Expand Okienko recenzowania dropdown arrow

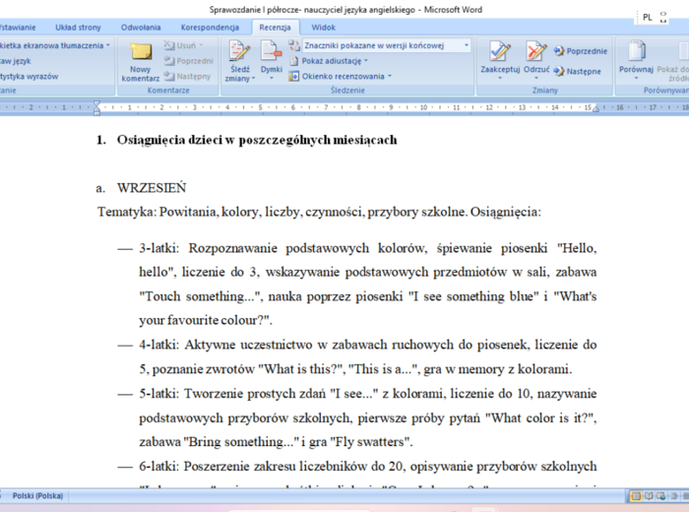pyautogui.click(x=390, y=76)
